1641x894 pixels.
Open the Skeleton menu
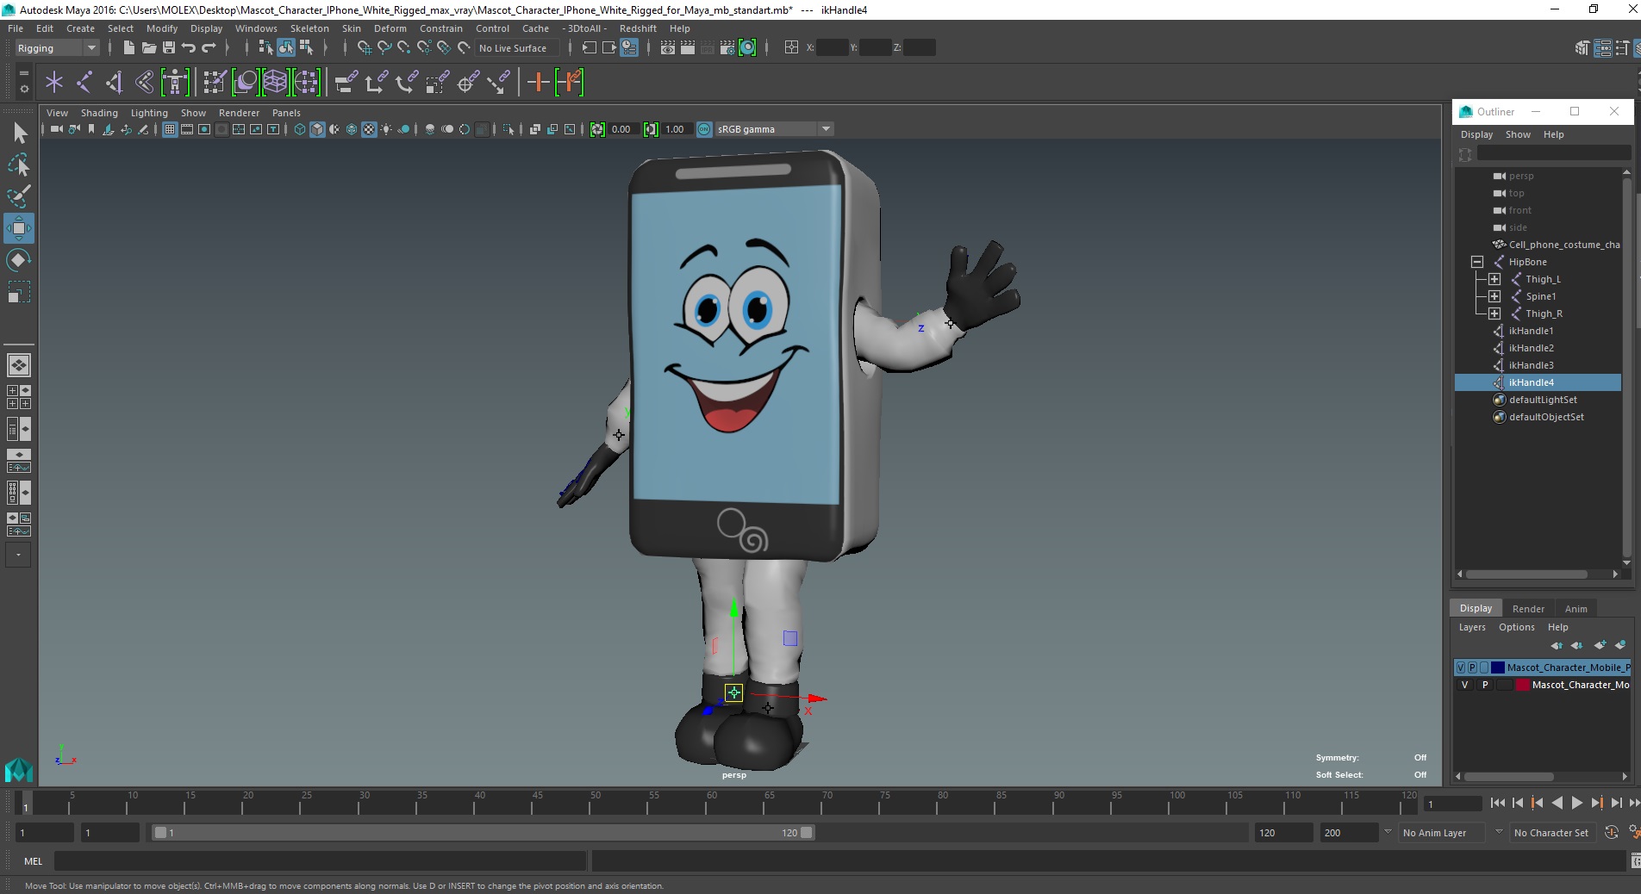309,28
